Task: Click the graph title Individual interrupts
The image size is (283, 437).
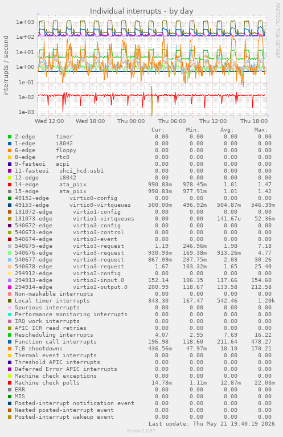Action: pos(141,11)
